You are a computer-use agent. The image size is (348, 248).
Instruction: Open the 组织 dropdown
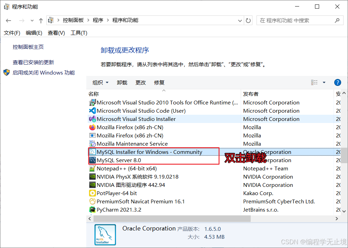pyautogui.click(x=100, y=82)
